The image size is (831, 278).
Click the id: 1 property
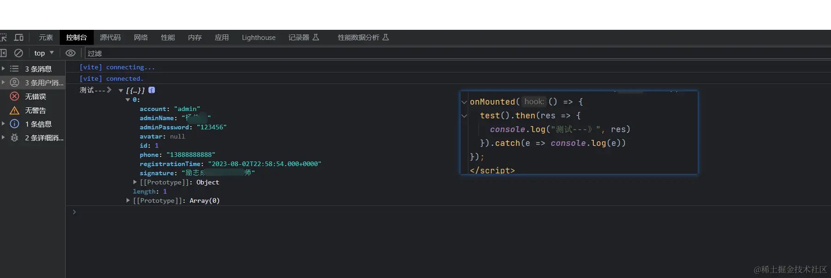coord(149,145)
